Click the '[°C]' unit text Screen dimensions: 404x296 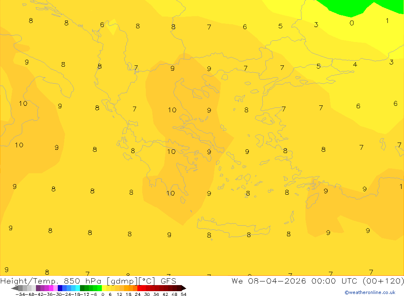pos(147,281)
